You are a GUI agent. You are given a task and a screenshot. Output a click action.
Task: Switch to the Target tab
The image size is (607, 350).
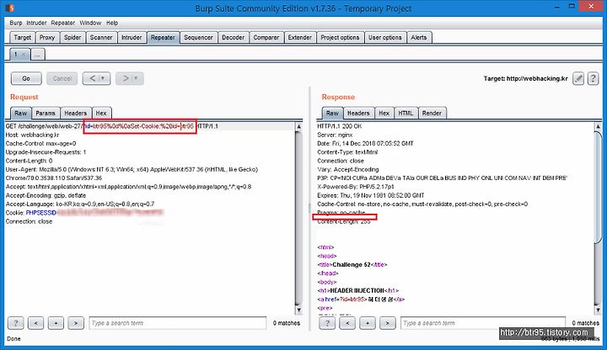tap(22, 38)
